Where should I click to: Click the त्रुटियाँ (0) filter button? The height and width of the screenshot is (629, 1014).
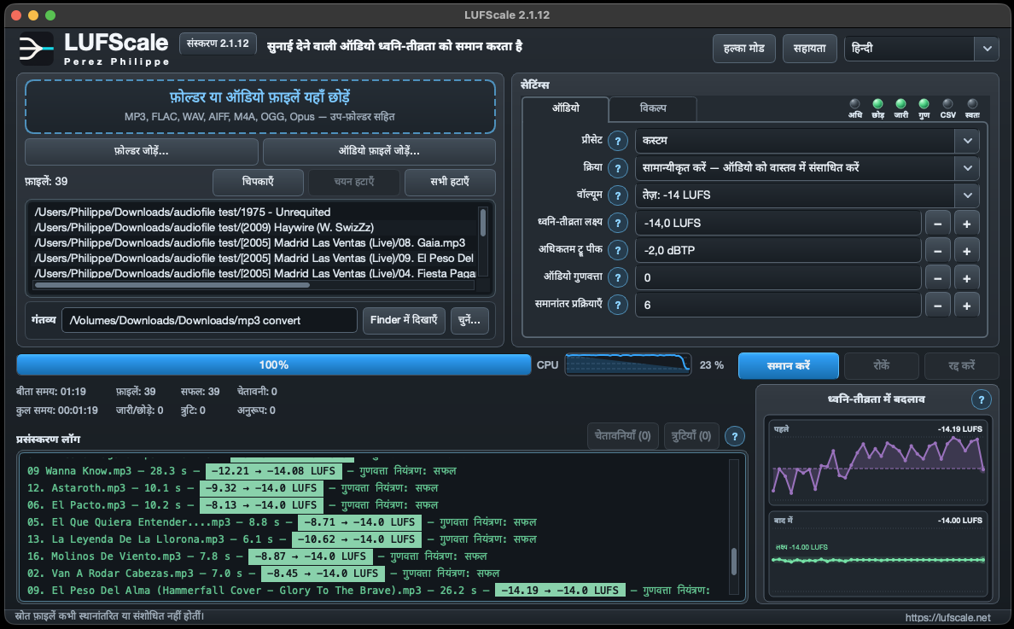click(x=691, y=436)
